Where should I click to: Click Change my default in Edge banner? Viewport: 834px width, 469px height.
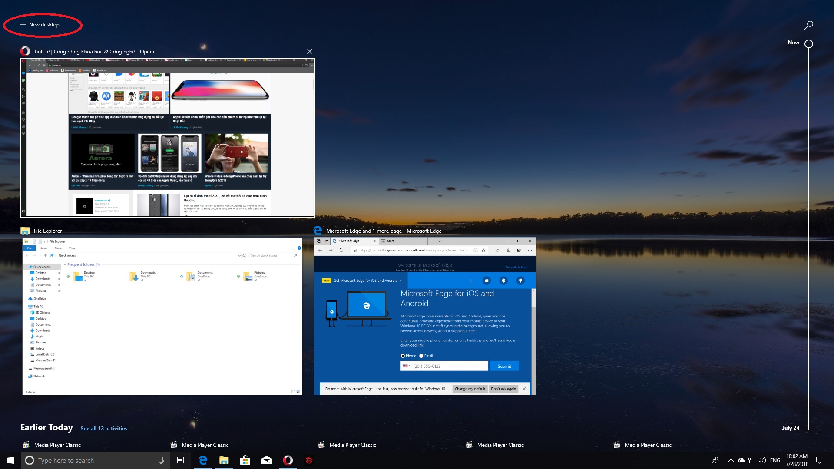(470, 389)
